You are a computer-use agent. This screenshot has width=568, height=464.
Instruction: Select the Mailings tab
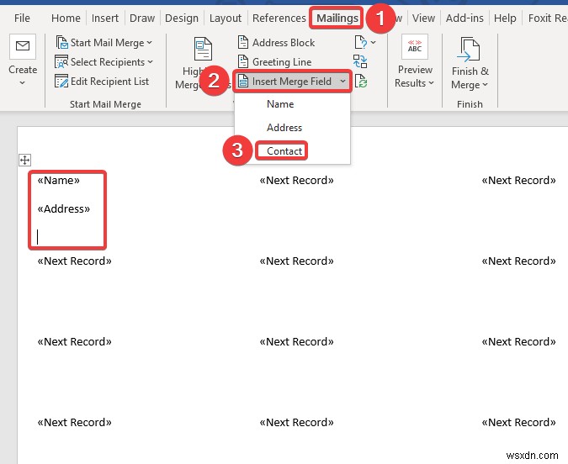tap(337, 18)
